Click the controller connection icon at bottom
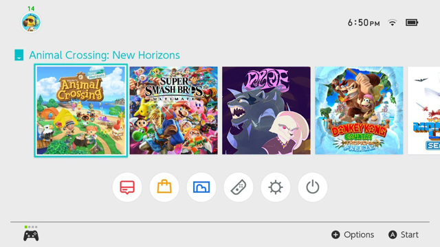This screenshot has width=440, height=247. coord(31,235)
